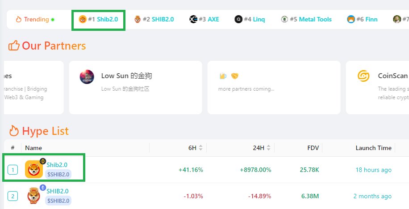
Task: Open SHIB2.0 in hype list row 2
Action: click(58, 191)
